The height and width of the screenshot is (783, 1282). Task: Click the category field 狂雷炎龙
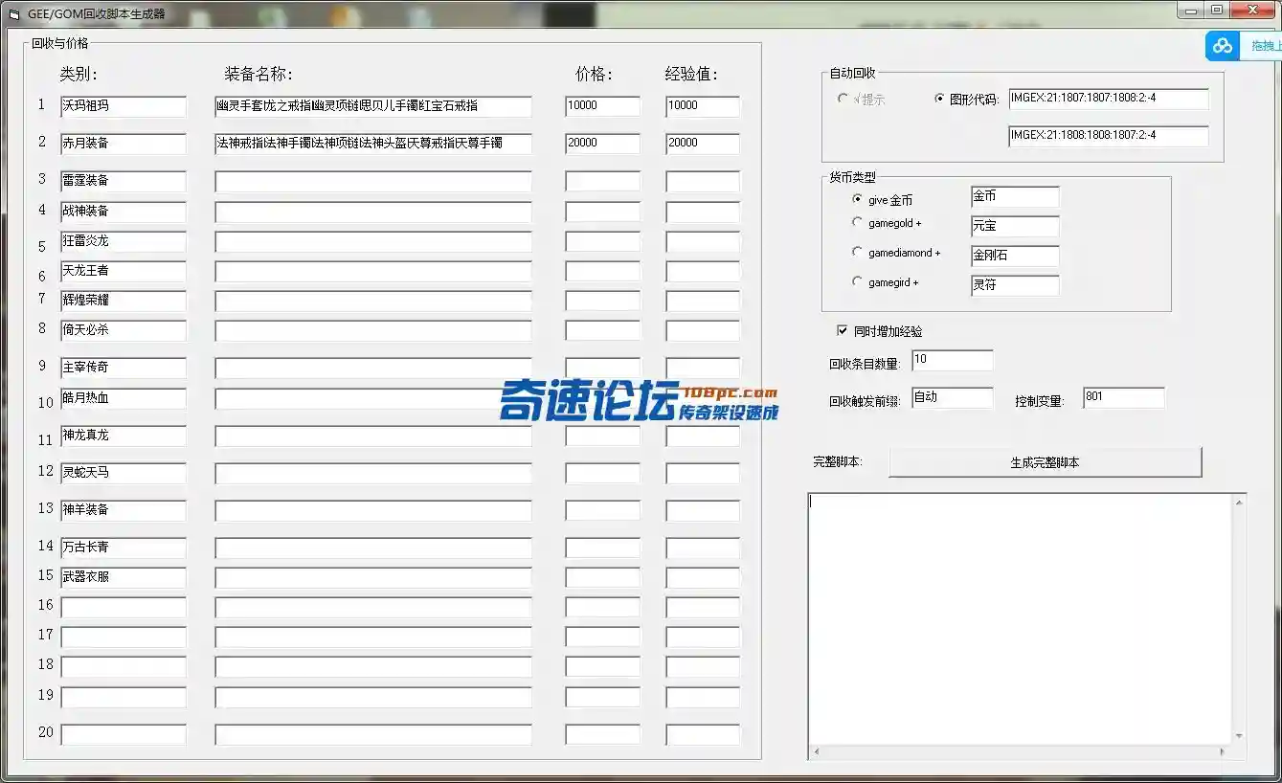[124, 241]
